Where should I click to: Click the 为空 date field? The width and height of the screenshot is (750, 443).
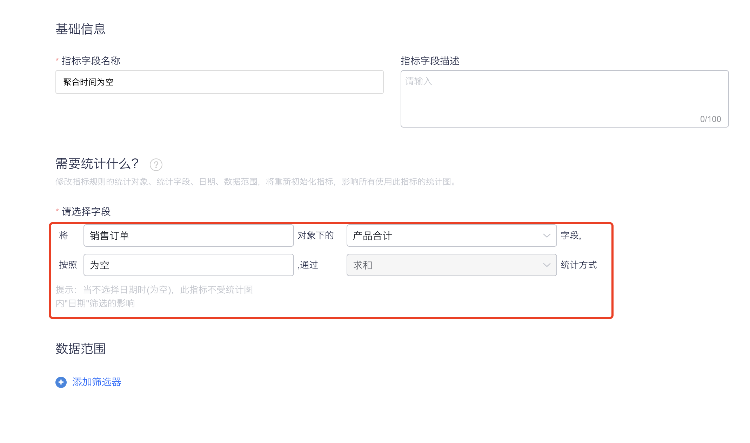tap(188, 265)
